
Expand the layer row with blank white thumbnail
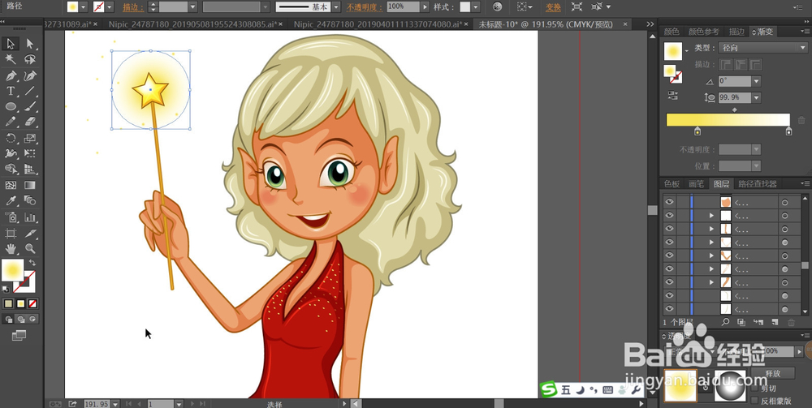(x=711, y=216)
